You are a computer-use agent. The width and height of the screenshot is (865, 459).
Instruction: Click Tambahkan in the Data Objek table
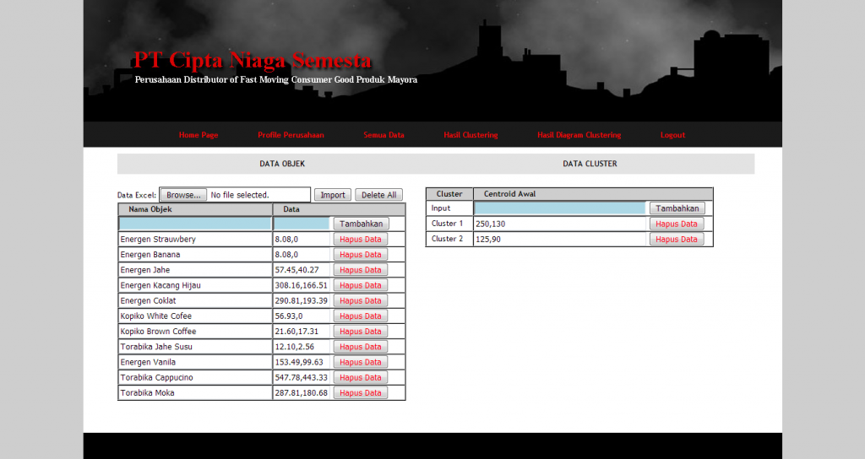point(361,224)
